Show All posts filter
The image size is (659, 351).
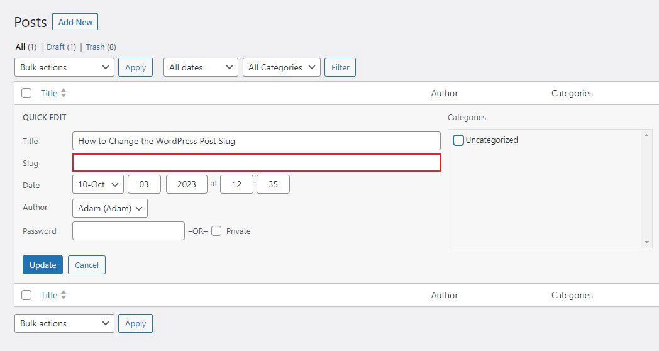pyautogui.click(x=20, y=47)
